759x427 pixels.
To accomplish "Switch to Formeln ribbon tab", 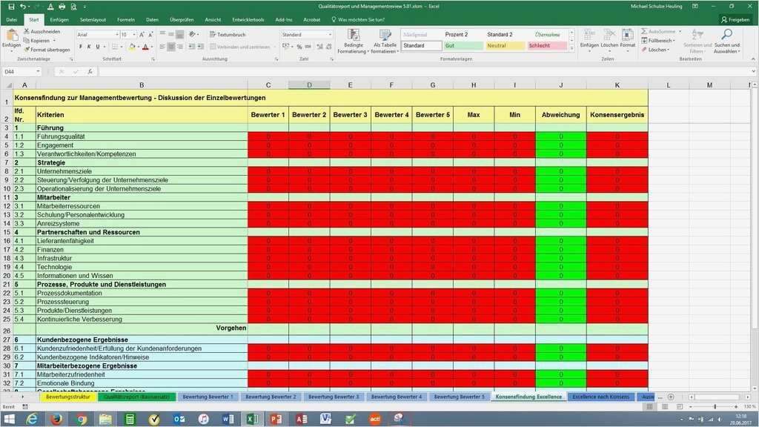I will (126, 20).
